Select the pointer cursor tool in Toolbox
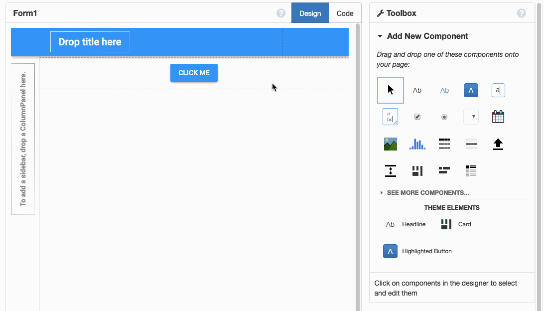544x311 pixels. (391, 90)
